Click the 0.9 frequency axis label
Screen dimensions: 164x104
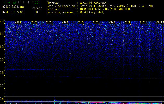click(x=2, y=60)
